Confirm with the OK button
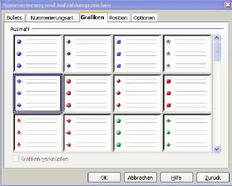Screen dimensions: 232x186 (104, 178)
